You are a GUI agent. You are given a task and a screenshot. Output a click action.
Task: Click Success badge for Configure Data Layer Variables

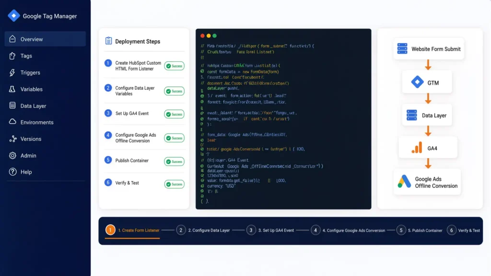click(174, 91)
